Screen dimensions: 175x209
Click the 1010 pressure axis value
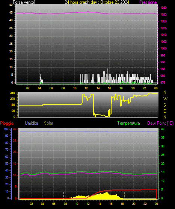click(x=163, y=35)
